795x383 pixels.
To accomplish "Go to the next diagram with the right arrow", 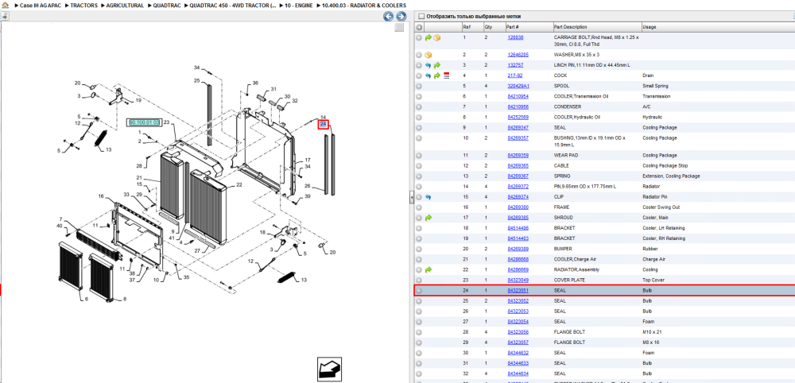I will pyautogui.click(x=401, y=17).
